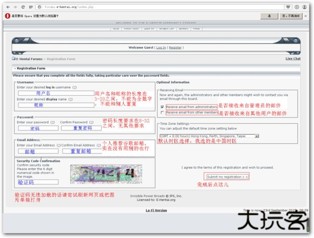This screenshot has height=238, width=314.
Task: Click the Register link next to Log In
Action: (175, 48)
